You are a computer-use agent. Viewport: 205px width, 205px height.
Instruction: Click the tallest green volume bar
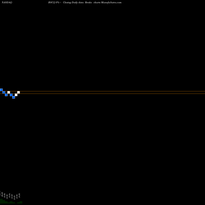(1, 201)
